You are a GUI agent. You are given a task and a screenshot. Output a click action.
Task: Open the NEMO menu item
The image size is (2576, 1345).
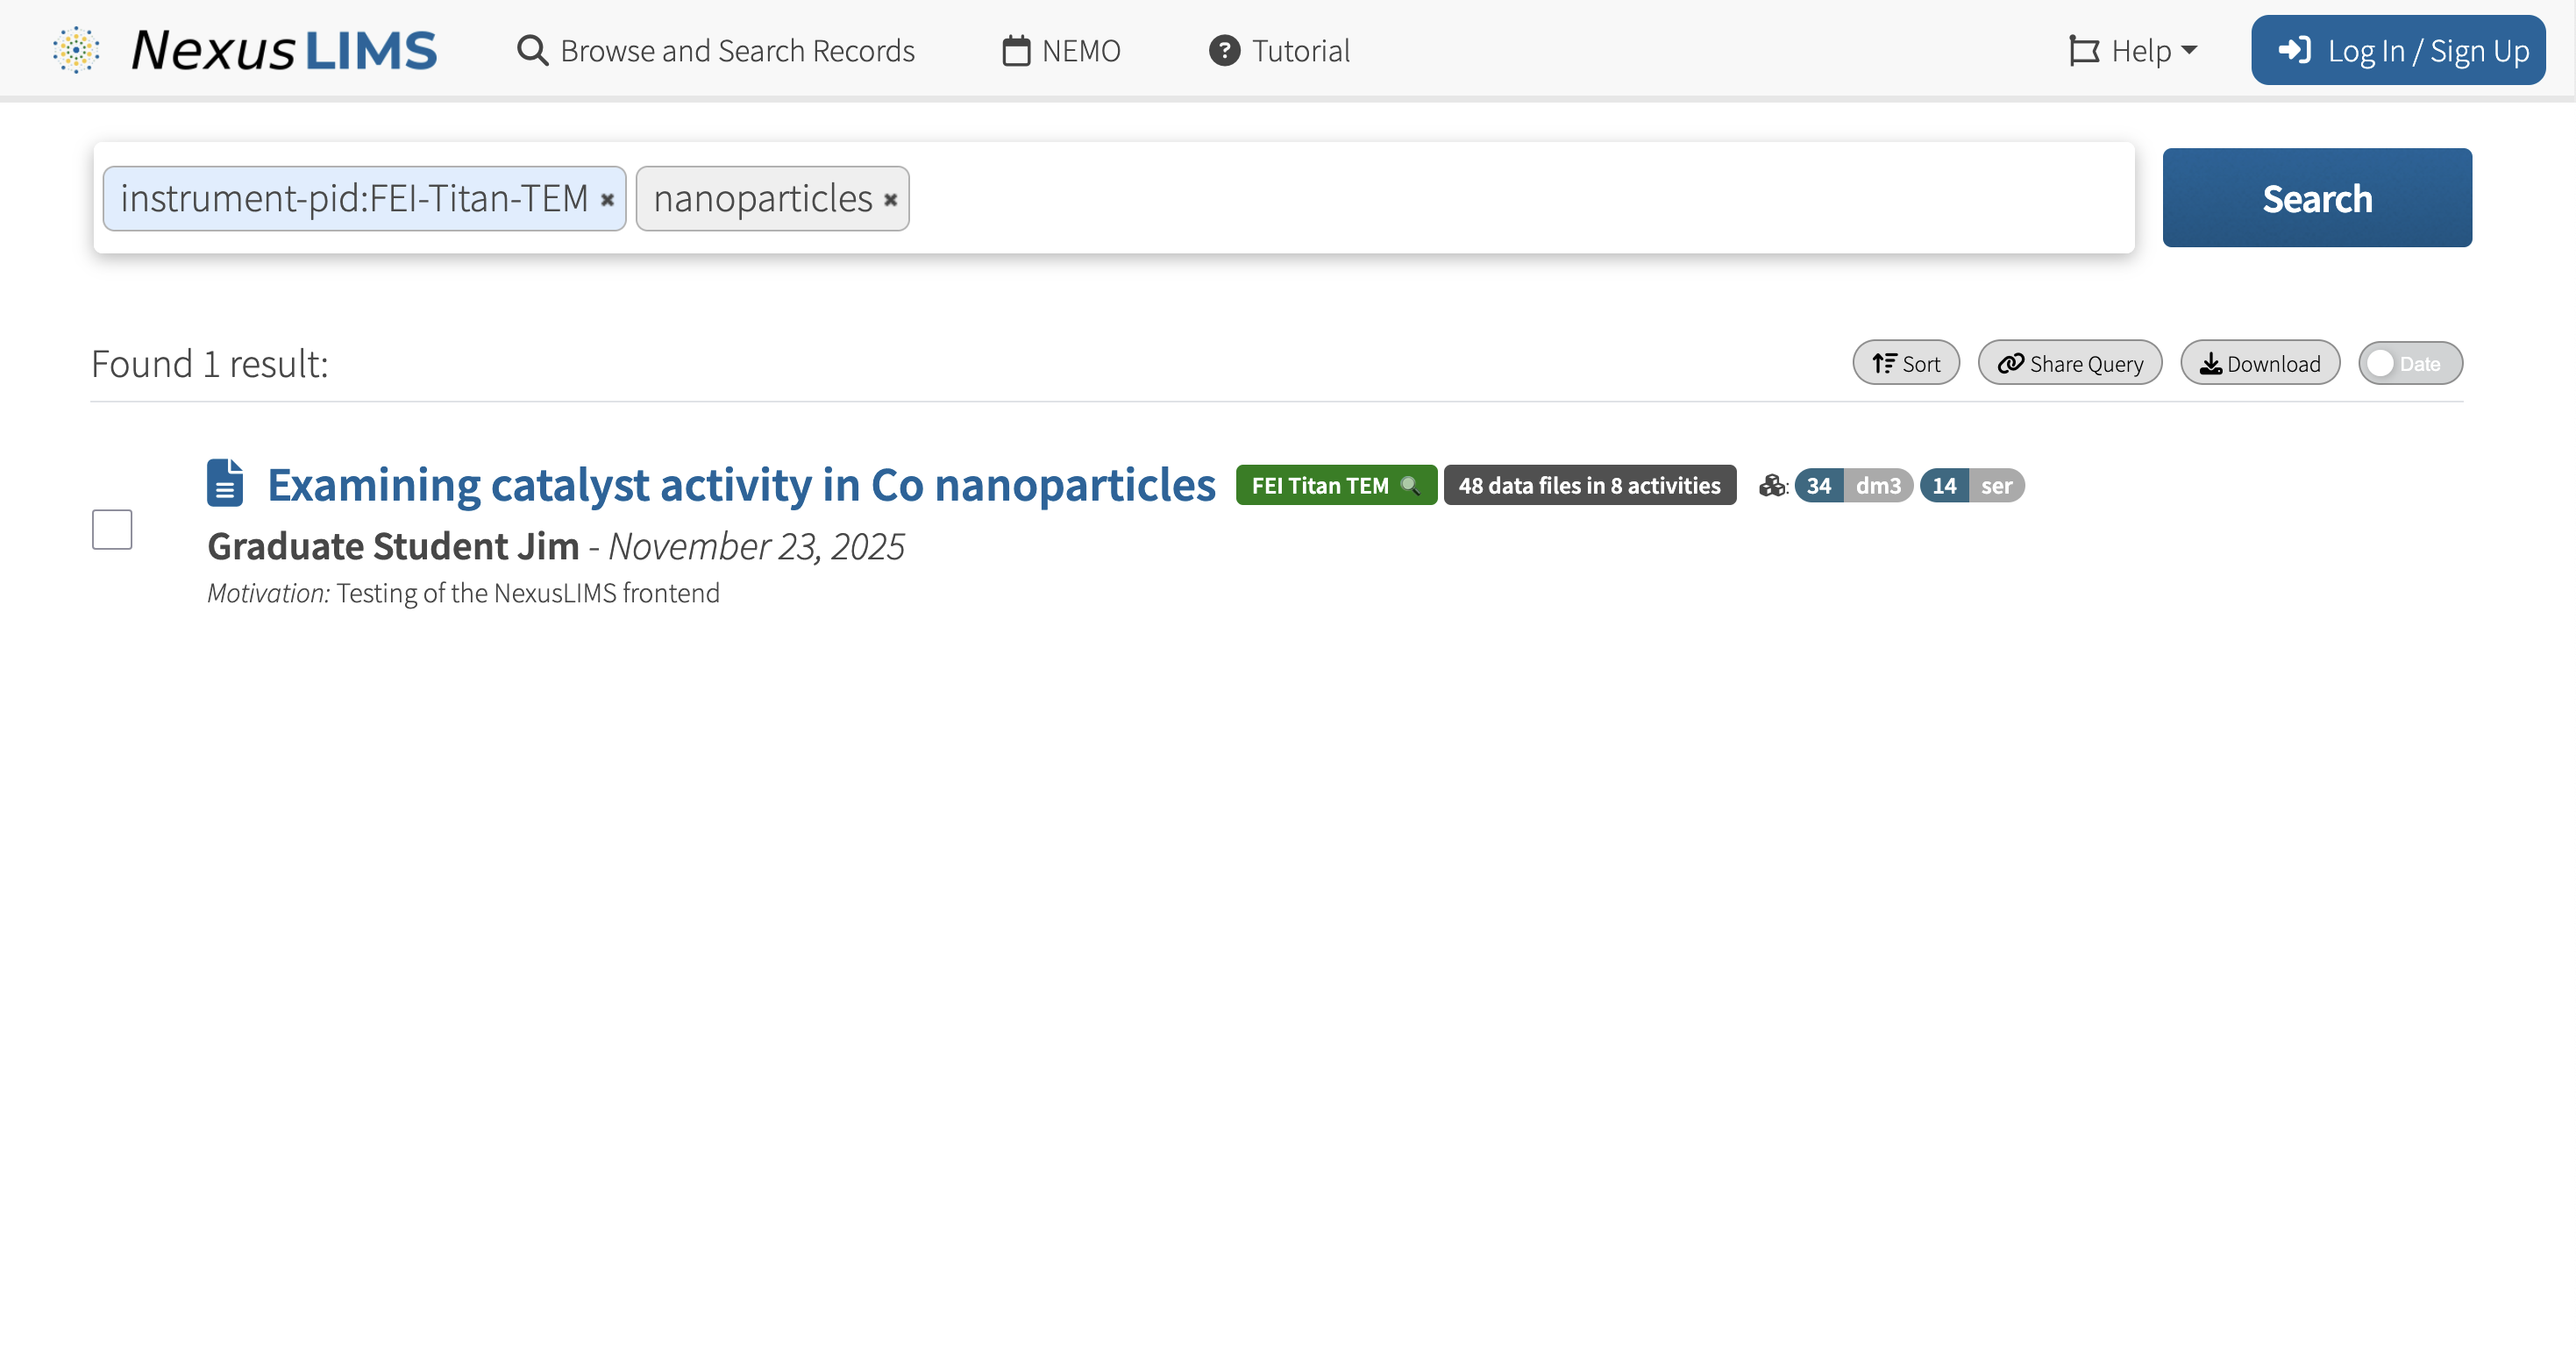tap(1061, 51)
